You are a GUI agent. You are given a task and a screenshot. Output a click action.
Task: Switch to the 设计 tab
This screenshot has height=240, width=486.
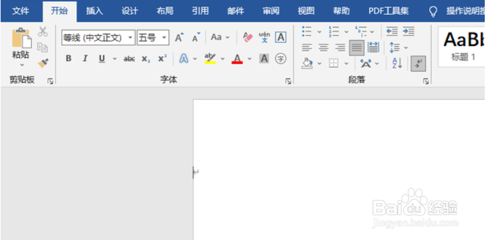(x=129, y=11)
